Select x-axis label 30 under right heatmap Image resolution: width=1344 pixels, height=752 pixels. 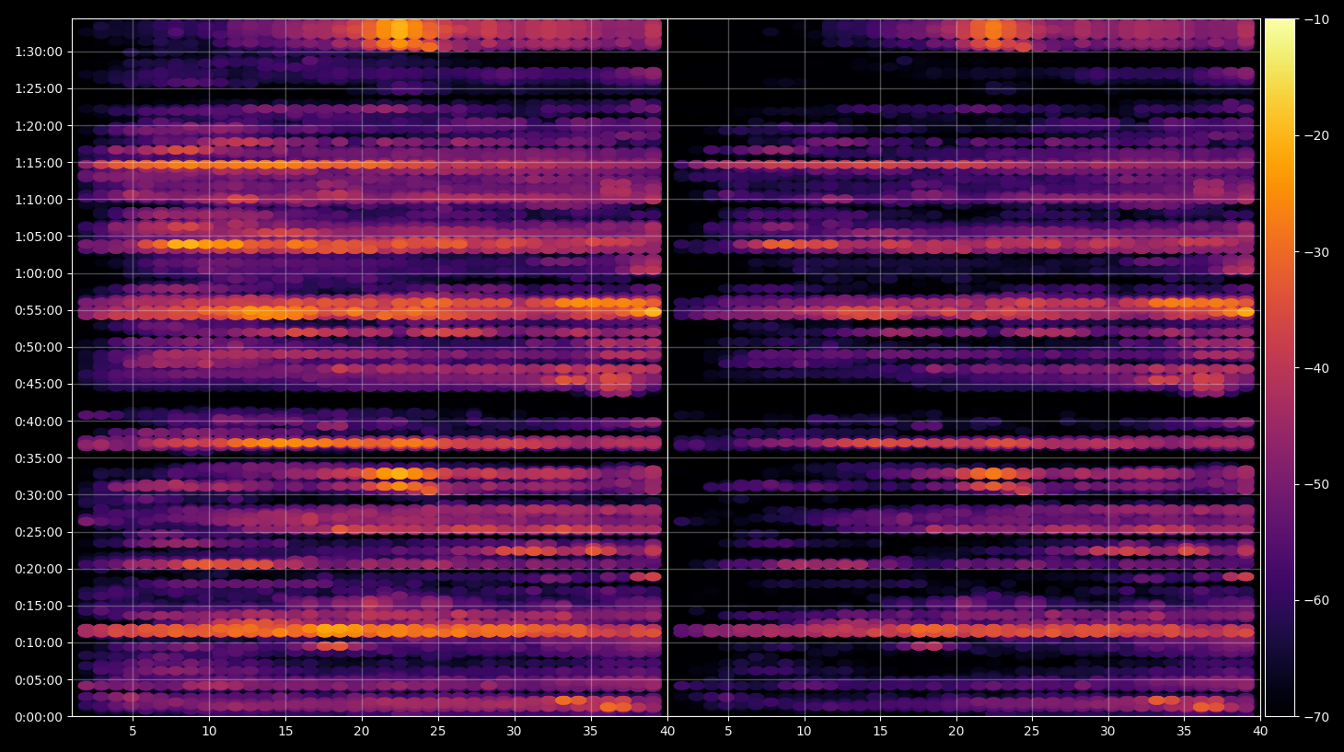(1107, 732)
